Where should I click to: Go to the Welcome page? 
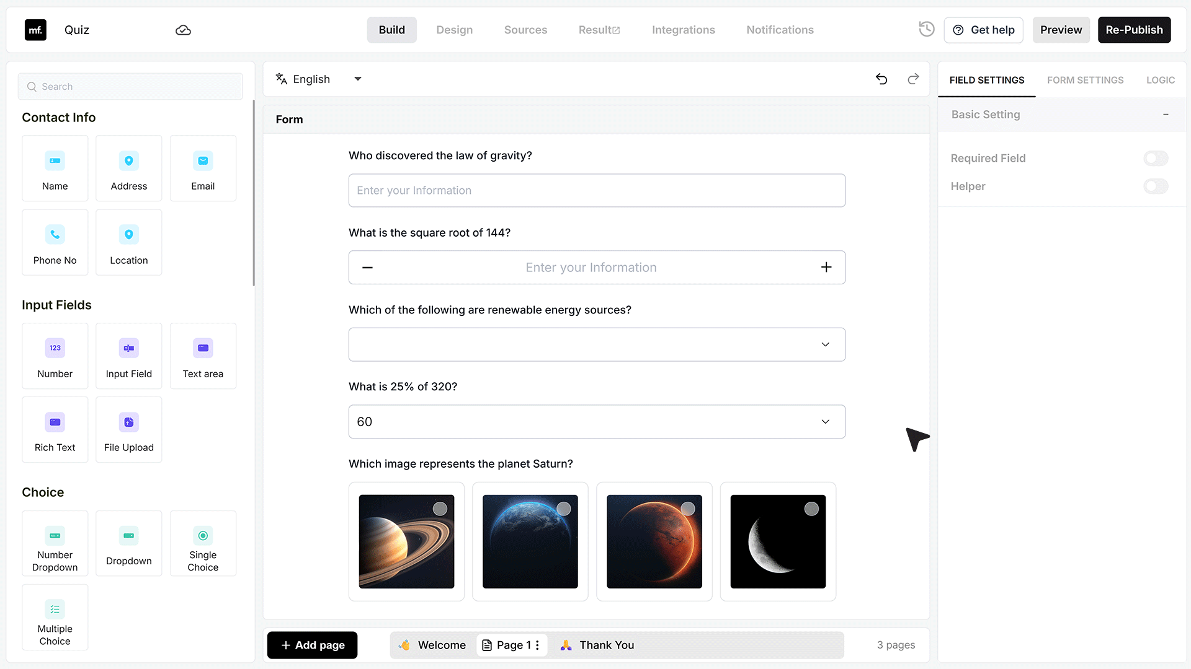(x=432, y=645)
